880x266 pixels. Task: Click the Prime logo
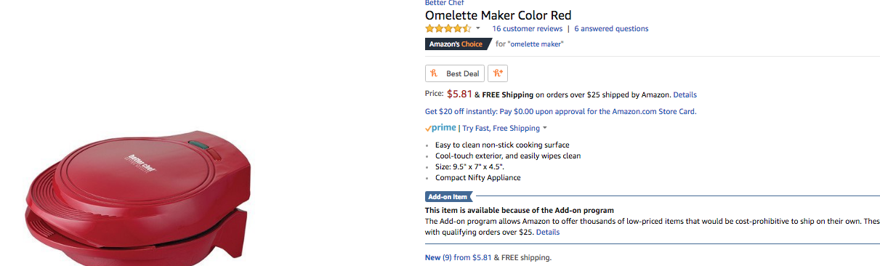pyautogui.click(x=440, y=128)
